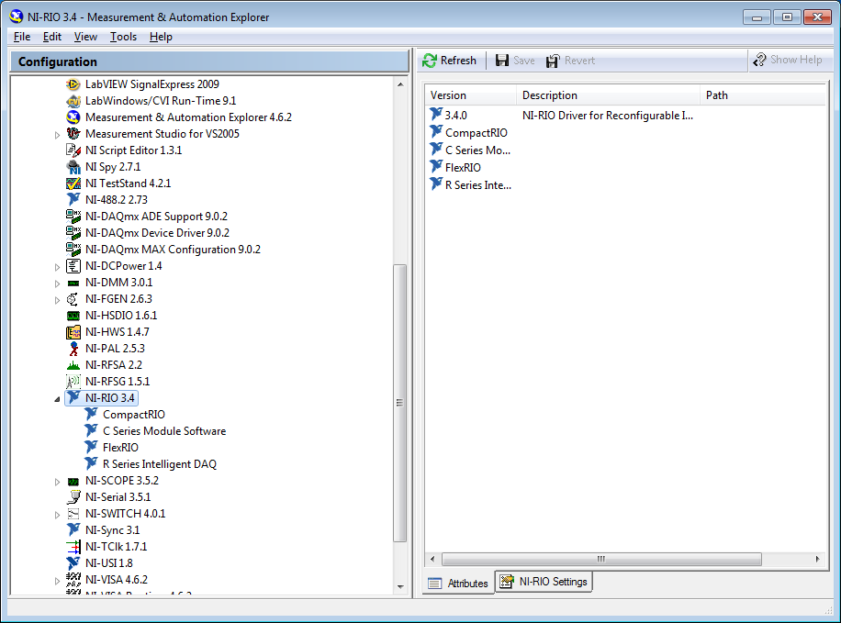The image size is (841, 623).
Task: Click the attributes list scroll-right arrow
Action: pyautogui.click(x=817, y=559)
